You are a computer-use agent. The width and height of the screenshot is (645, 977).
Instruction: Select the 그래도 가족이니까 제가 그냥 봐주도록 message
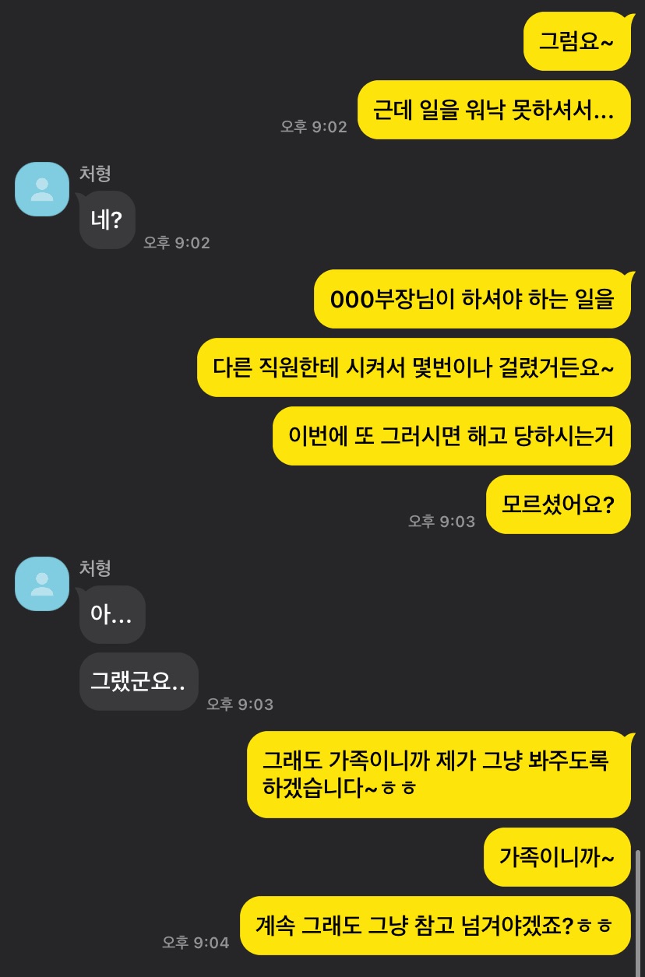tap(439, 775)
